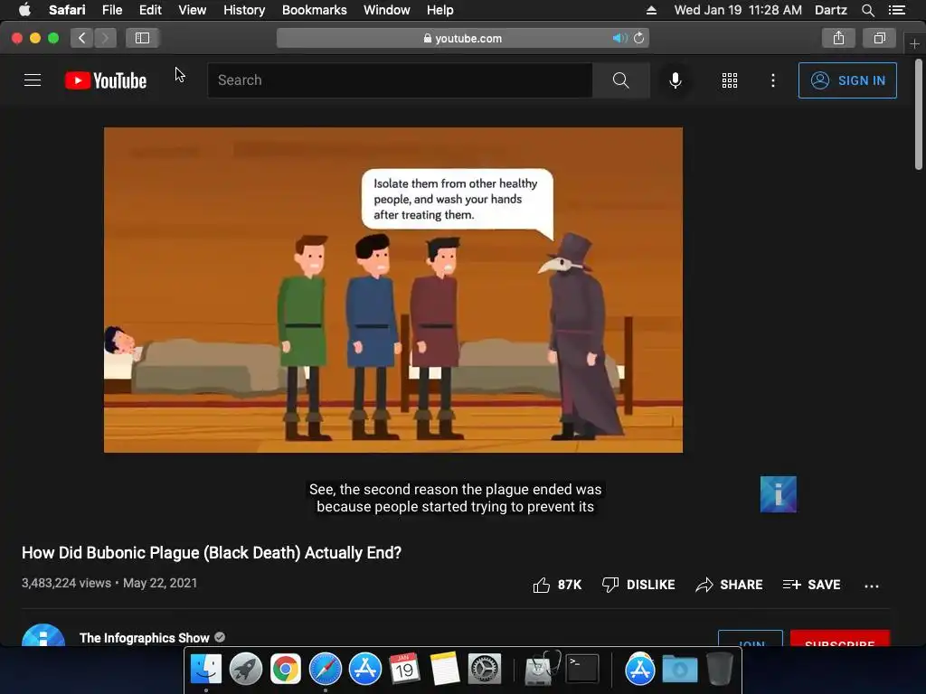Go forward with Safari's forward arrow
This screenshot has height=694, width=926.
point(105,38)
